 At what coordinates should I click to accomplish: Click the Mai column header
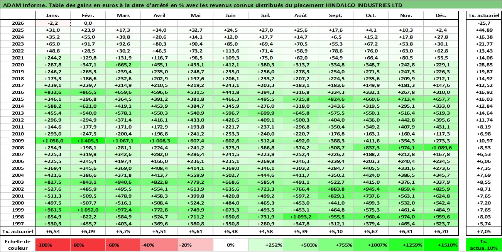(195, 15)
